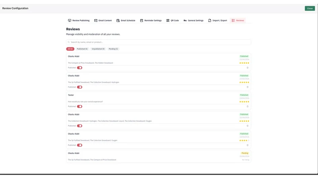Viewport: 318px width, 179px height.
Task: Click star rating on Compare at Price, Hidden review
Action: point(244,63)
